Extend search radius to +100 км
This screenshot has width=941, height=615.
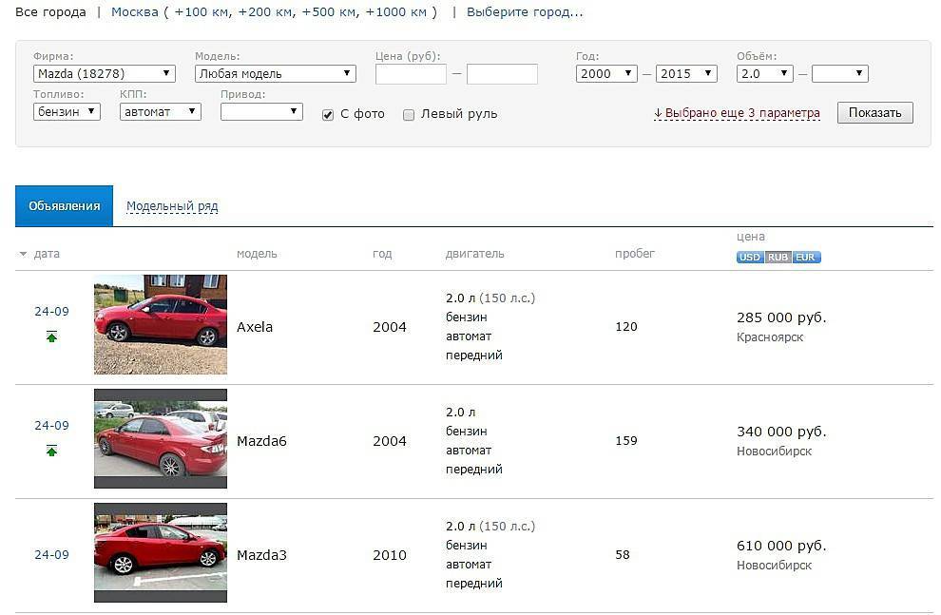point(202,12)
